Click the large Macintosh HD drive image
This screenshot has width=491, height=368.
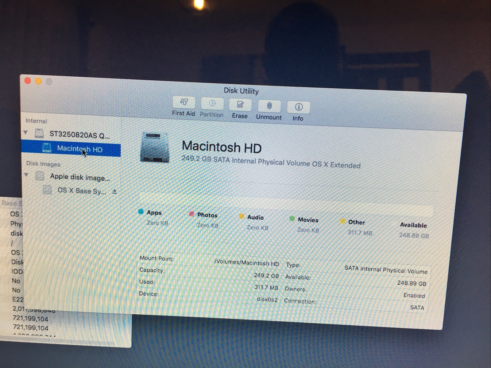tap(155, 148)
